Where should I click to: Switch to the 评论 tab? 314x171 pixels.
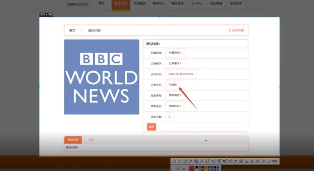click(x=91, y=140)
